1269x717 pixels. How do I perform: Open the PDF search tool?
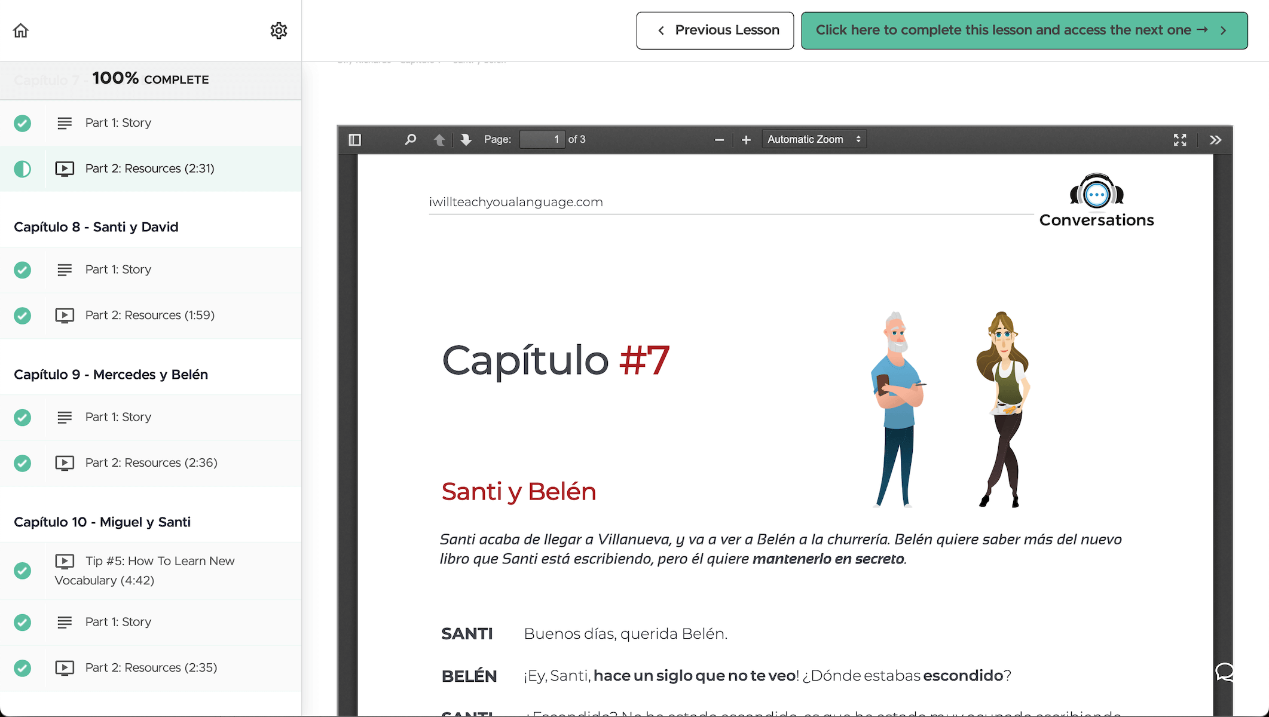[410, 139]
